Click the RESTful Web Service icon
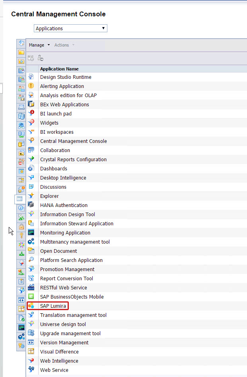The width and height of the screenshot is (247, 377). point(31,288)
